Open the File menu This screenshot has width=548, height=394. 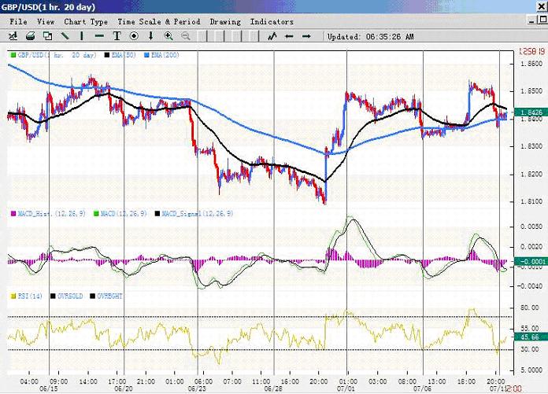point(18,22)
